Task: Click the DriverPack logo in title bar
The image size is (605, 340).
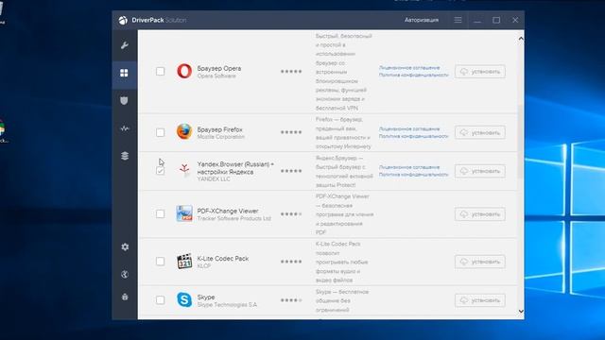Action: pyautogui.click(x=123, y=20)
